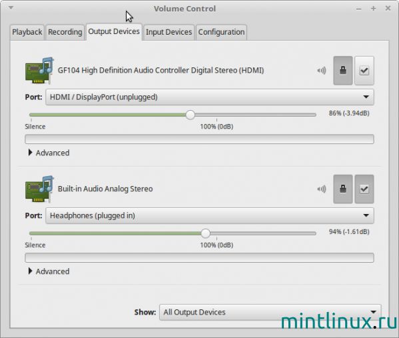399x338 pixels.
Task: Set Built-in Audio as fallback device
Action: click(x=364, y=189)
